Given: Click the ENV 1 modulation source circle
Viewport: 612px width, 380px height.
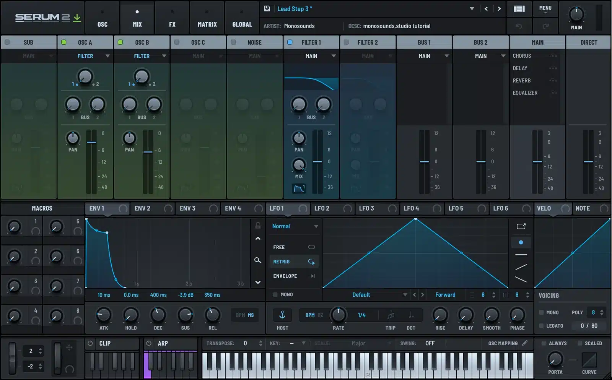Looking at the screenshot, I should (x=123, y=208).
